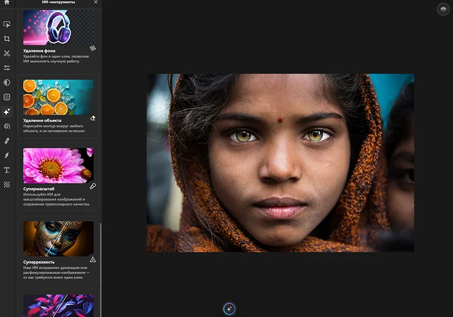Open the headphones thumbnail for background removal
Image resolution: width=453 pixels, height=317 pixels.
(59, 27)
